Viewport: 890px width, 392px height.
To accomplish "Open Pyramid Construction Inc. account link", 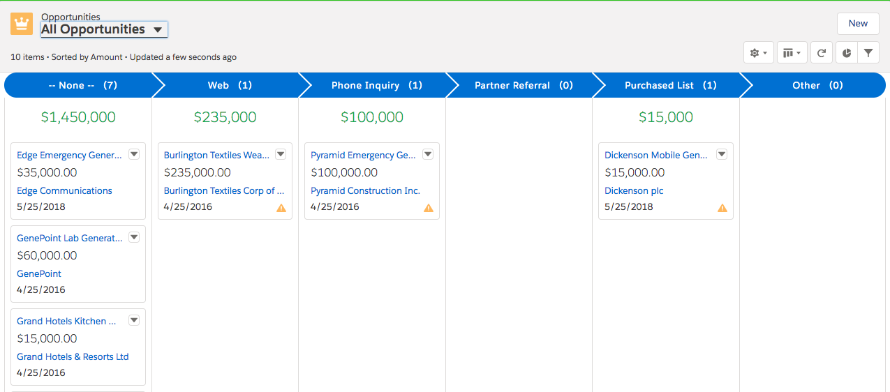I will pyautogui.click(x=365, y=190).
